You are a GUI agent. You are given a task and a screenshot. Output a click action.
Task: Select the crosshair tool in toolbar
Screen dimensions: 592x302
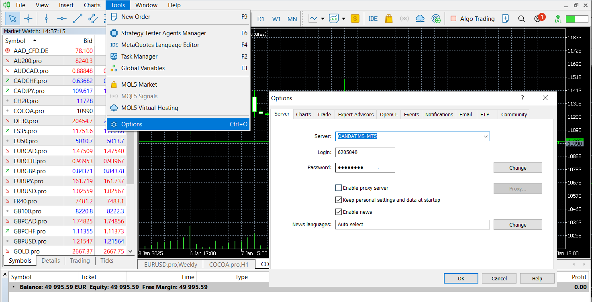tap(28, 18)
